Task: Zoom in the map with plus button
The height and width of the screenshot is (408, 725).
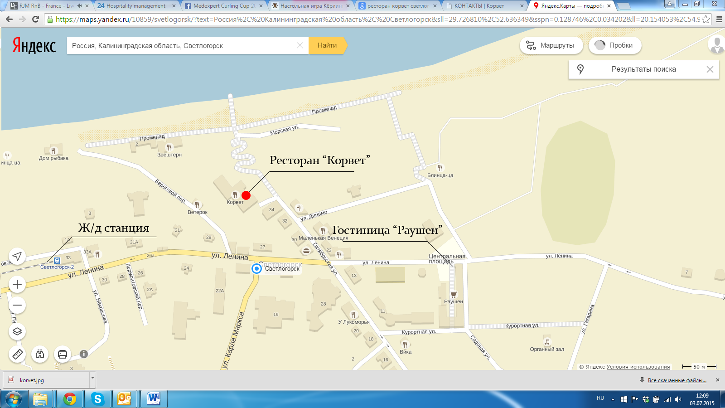Action: pyautogui.click(x=17, y=284)
